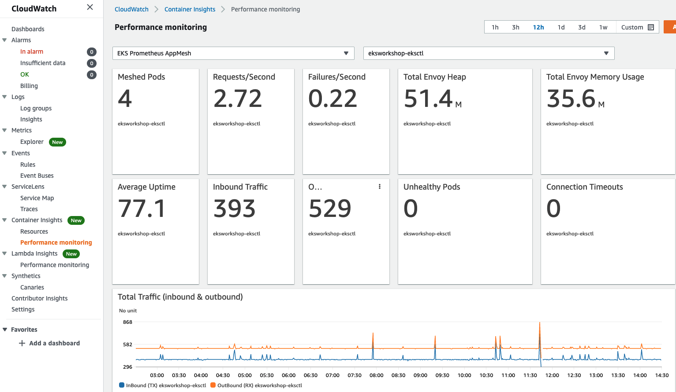Select the 12h time range
The height and width of the screenshot is (392, 676).
tap(538, 27)
